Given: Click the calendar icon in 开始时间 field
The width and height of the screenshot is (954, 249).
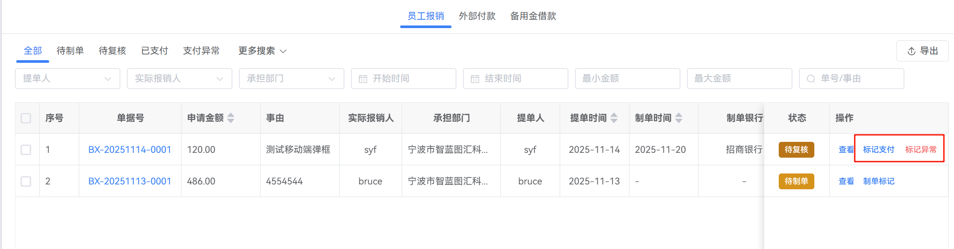Looking at the screenshot, I should (363, 79).
